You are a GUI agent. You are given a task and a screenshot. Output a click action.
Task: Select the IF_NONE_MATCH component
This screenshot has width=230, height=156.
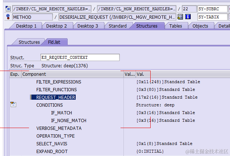click(69, 121)
